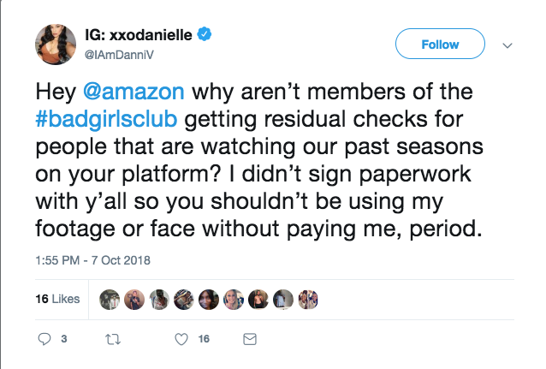Open the author's profile picture
This screenshot has height=369, width=546.
tap(56, 45)
